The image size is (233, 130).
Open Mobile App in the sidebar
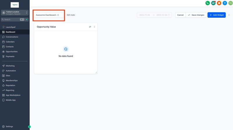click(x=11, y=100)
